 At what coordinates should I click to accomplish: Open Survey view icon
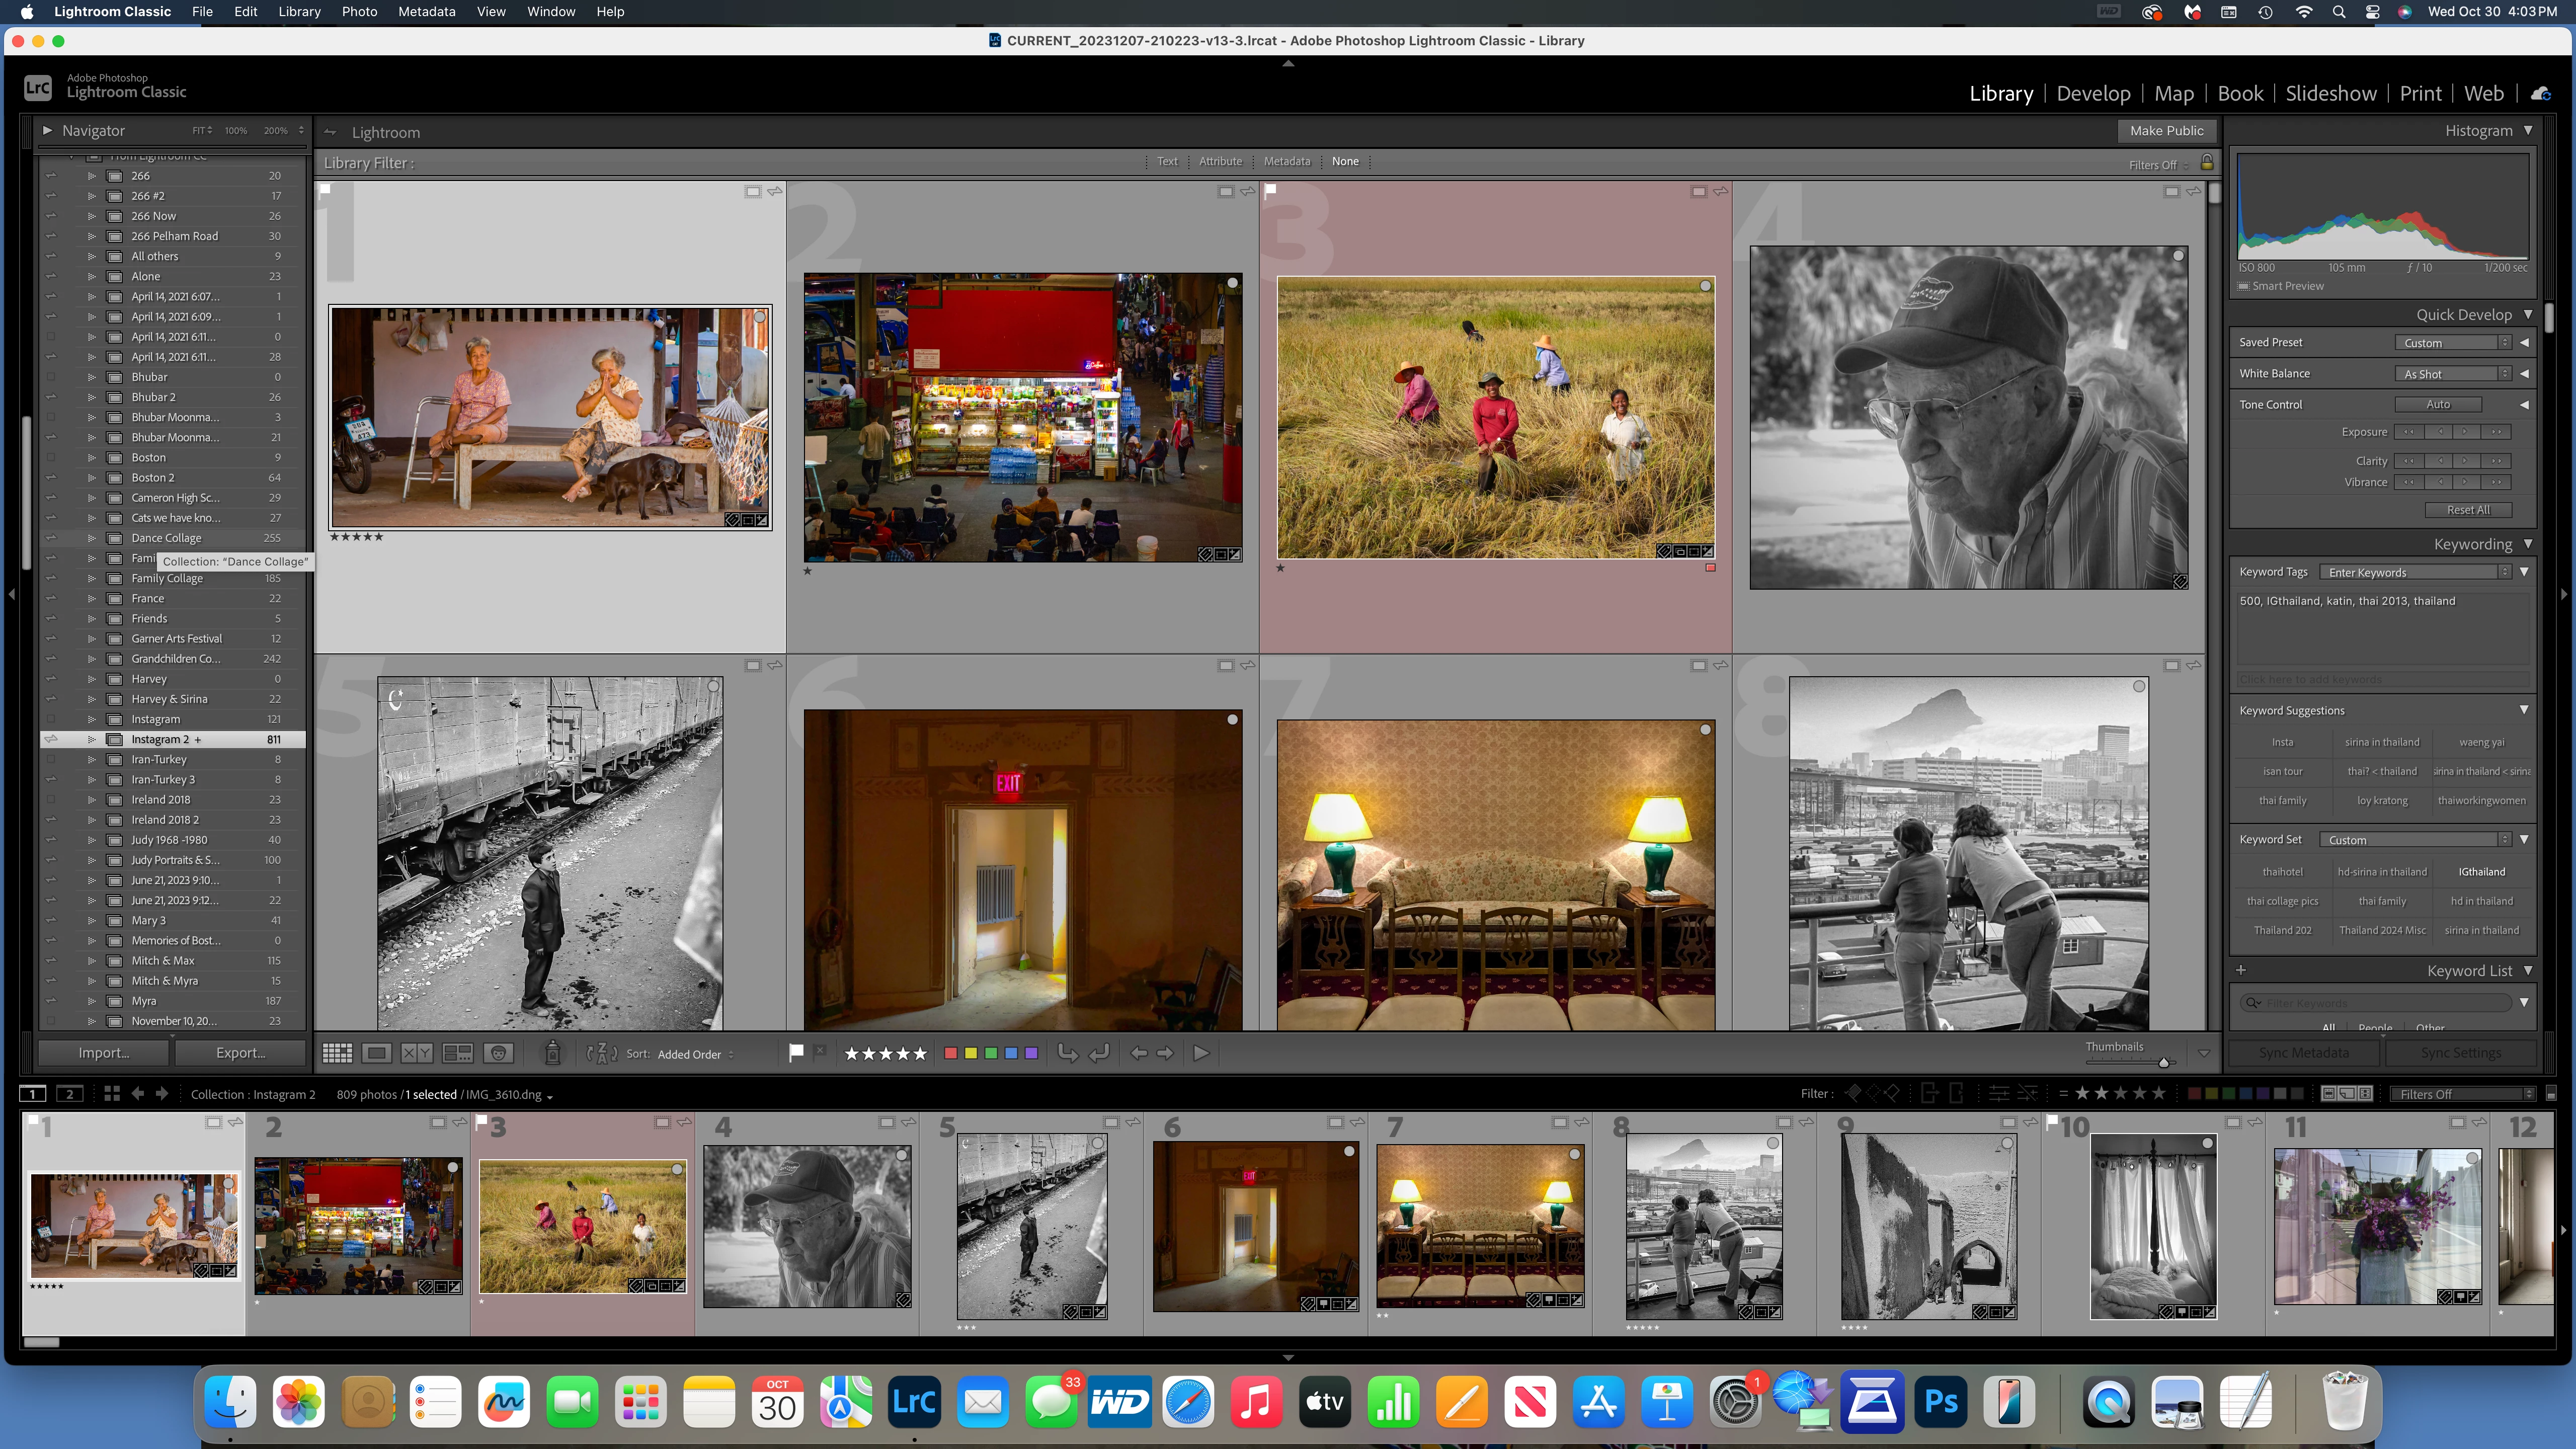coord(458,1053)
